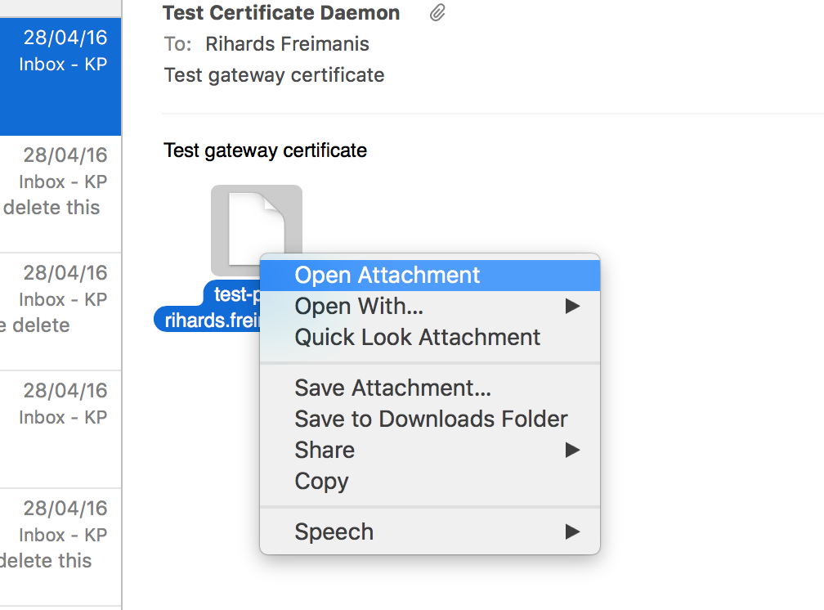This screenshot has height=610, width=824.
Task: Expand the 'Open With...' submenu
Action: coord(359,306)
